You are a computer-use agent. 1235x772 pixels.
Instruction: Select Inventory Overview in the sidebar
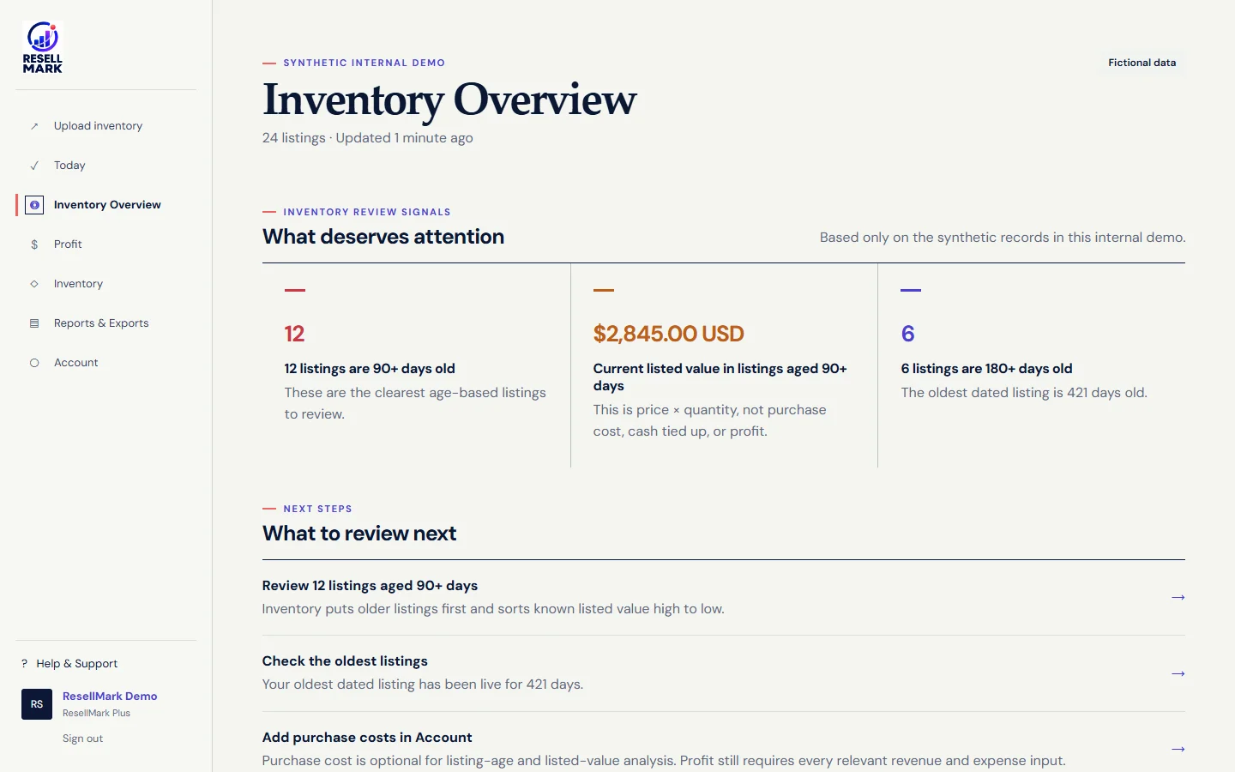tap(106, 205)
